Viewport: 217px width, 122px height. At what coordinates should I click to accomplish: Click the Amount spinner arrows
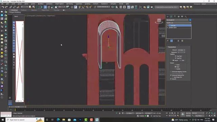(x=184, y=50)
